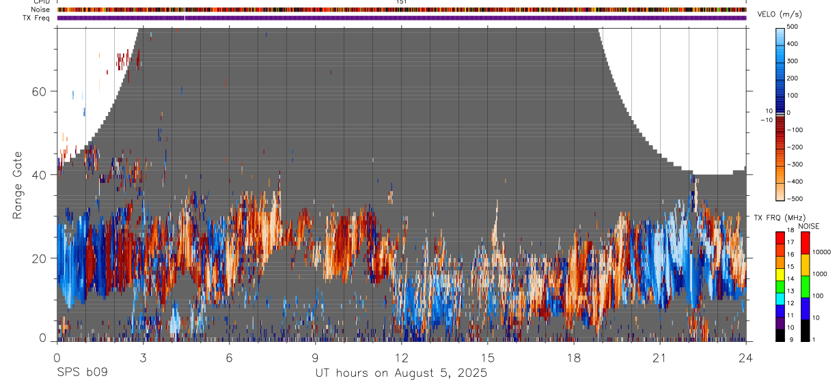Click the "21" hour tick on time axis

click(x=660, y=357)
